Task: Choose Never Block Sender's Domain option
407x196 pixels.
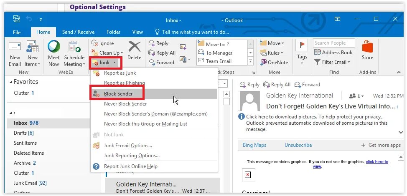Action: (154, 114)
